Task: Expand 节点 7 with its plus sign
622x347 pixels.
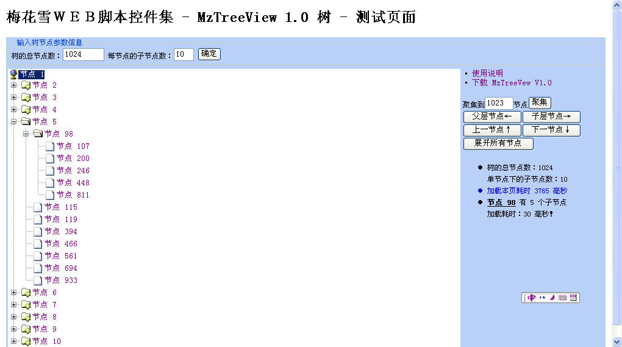Action: click(x=13, y=305)
